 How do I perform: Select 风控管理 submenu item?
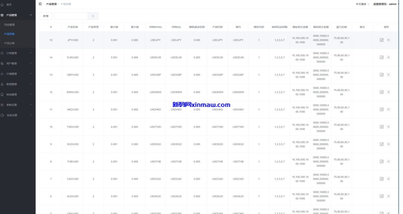[9, 25]
